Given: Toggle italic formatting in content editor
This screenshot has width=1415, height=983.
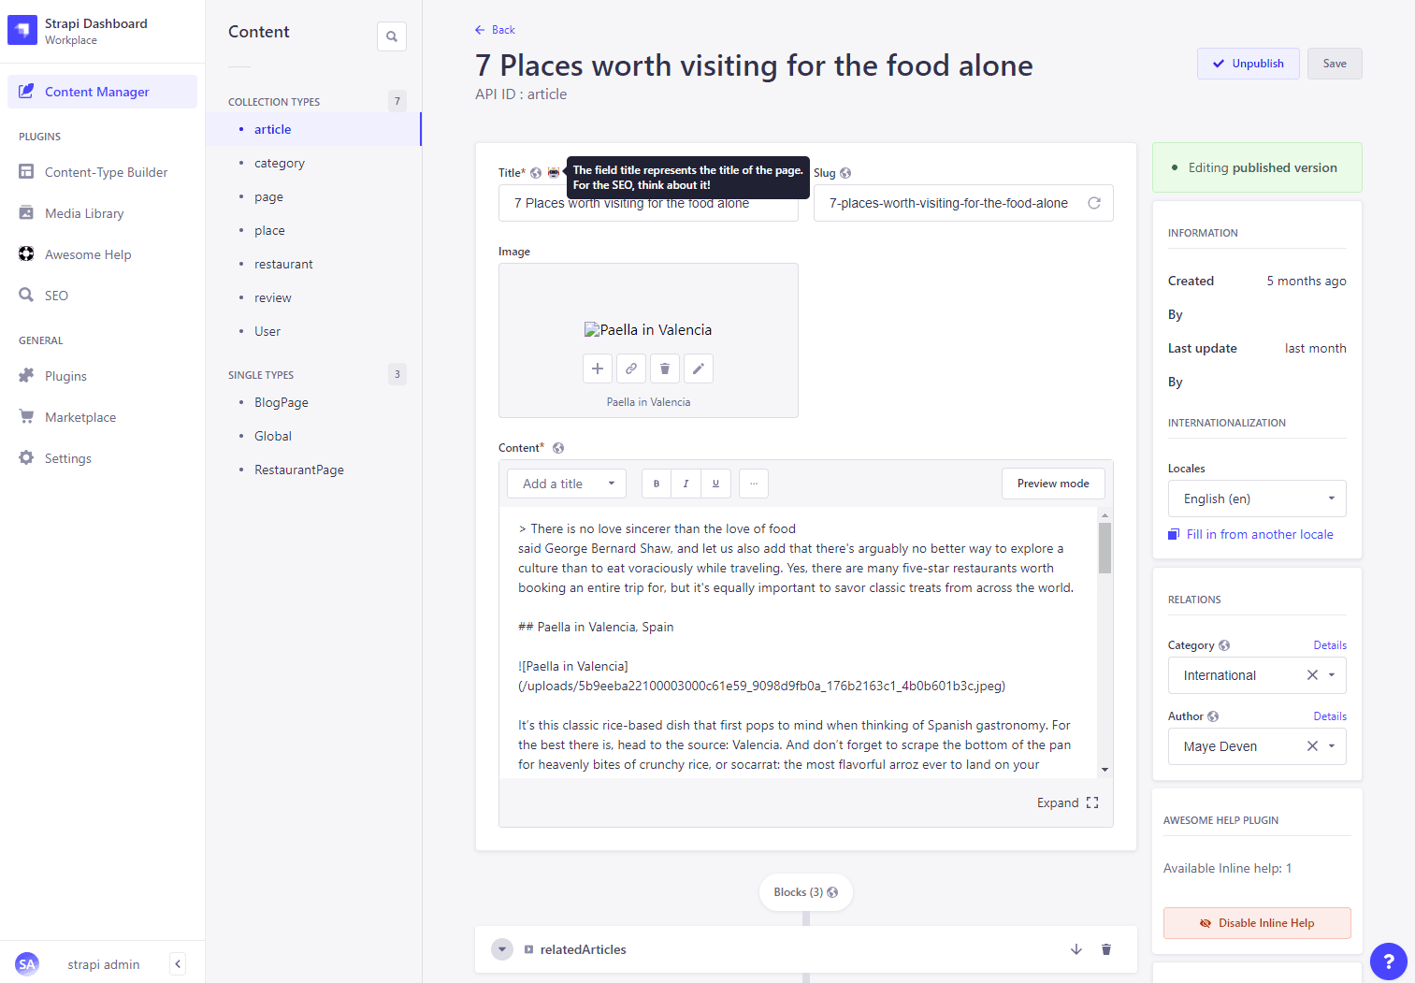Looking at the screenshot, I should coord(686,484).
